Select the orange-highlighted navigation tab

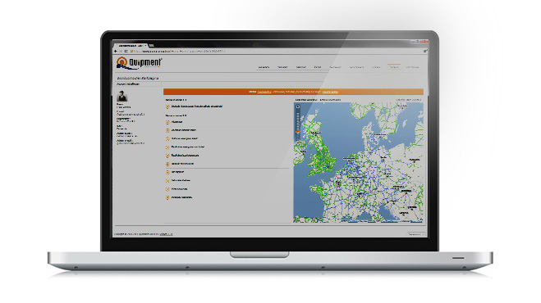pyautogui.click(x=394, y=67)
